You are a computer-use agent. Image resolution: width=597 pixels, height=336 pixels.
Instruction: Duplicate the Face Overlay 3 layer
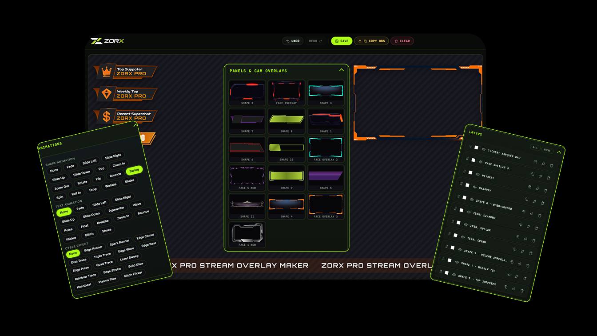click(x=533, y=174)
